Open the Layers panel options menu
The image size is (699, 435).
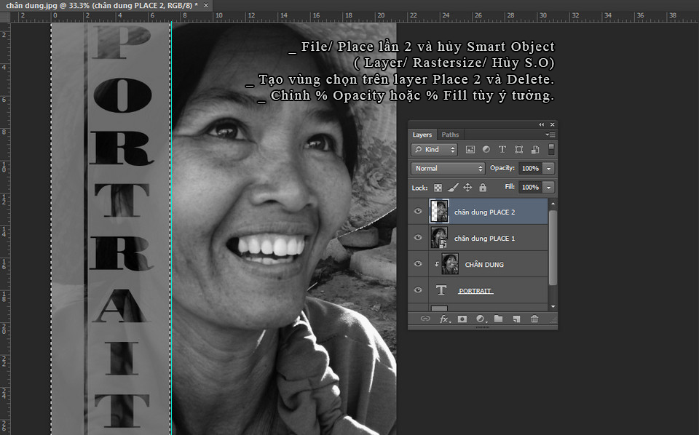tap(550, 135)
